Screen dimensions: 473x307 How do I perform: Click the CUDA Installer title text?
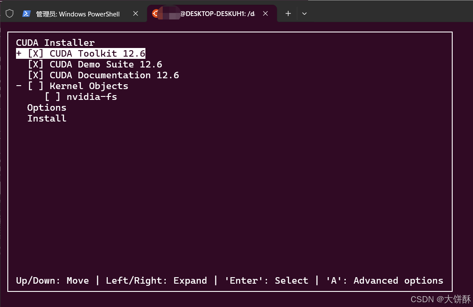pos(55,43)
